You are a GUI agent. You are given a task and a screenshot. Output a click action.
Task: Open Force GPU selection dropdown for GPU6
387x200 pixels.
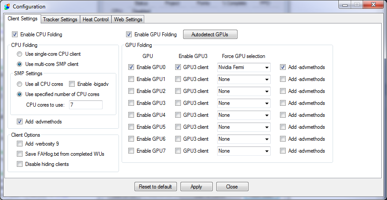coord(244,139)
